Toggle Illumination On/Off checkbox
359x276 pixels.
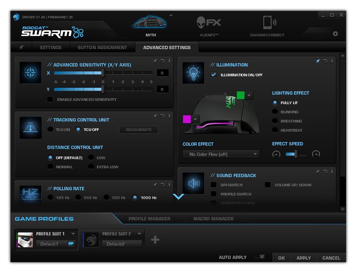[213, 75]
